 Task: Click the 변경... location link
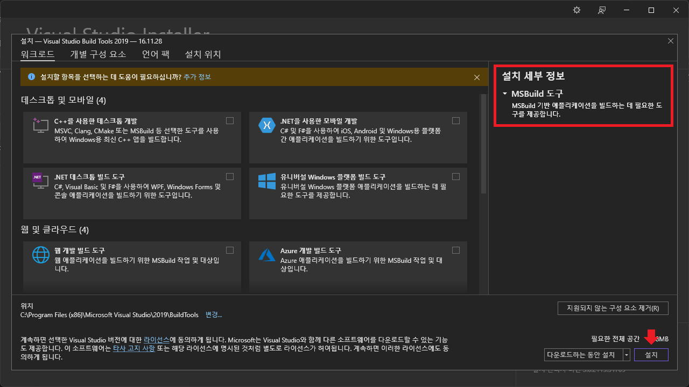coord(214,314)
